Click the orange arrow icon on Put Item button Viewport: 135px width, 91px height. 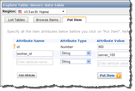pyautogui.click(x=119, y=76)
